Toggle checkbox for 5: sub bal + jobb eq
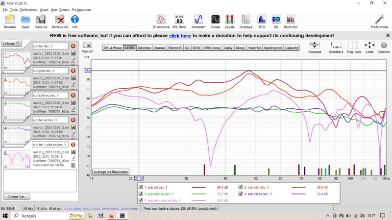 click(141, 200)
